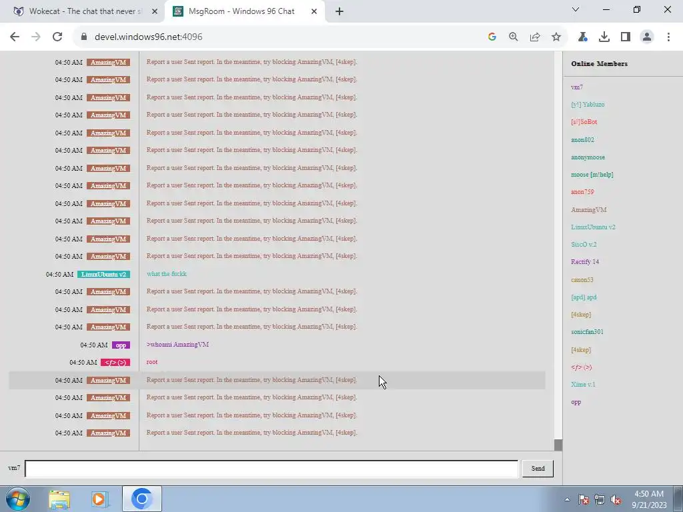Click the </> (>) name tag in chat
The height and width of the screenshot is (512, 683).
(115, 362)
